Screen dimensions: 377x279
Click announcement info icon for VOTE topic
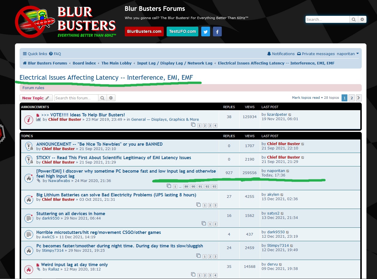click(29, 120)
